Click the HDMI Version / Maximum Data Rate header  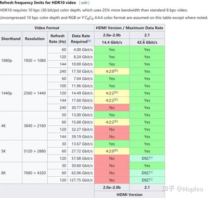[129, 28]
